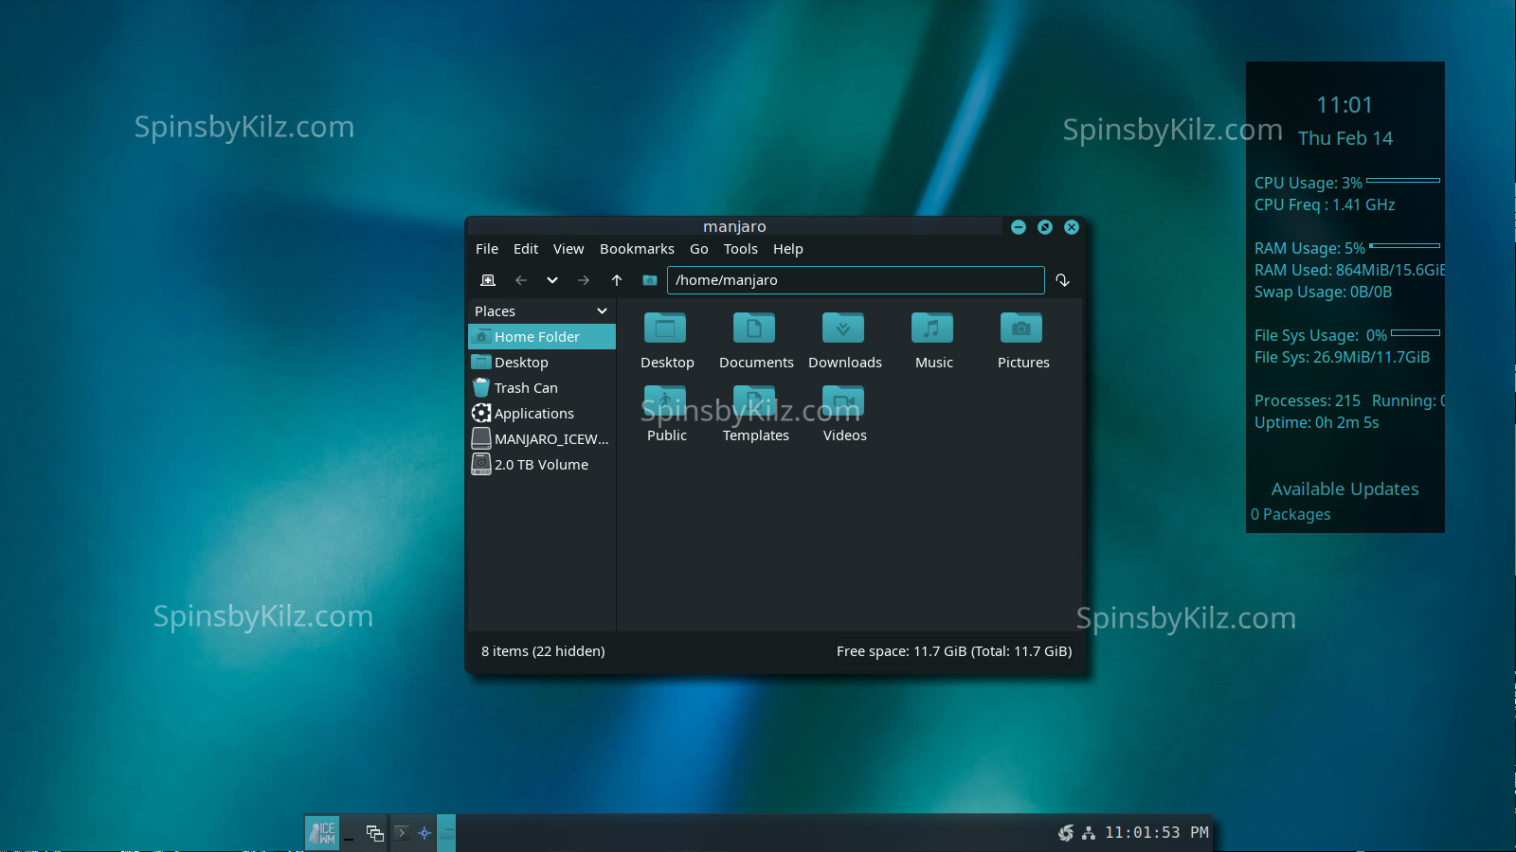This screenshot has width=1516, height=852.
Task: Open the IceWM start menu button
Action: point(322,833)
